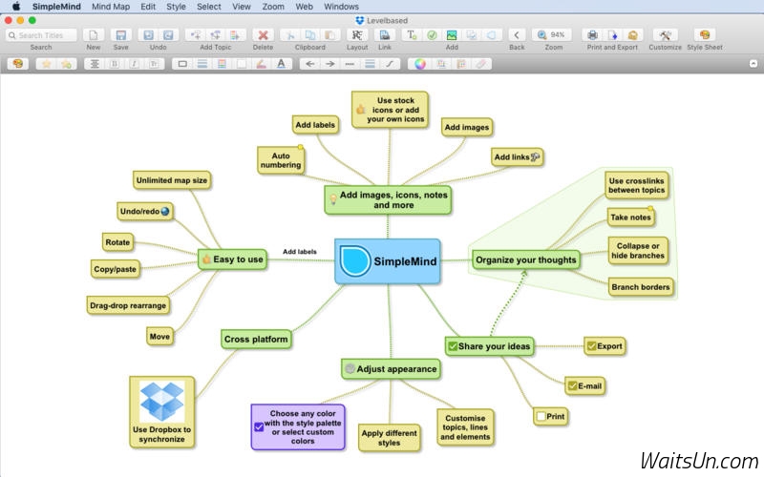The image size is (764, 477).
Task: Go back with the Back arrow
Action: 517,35
